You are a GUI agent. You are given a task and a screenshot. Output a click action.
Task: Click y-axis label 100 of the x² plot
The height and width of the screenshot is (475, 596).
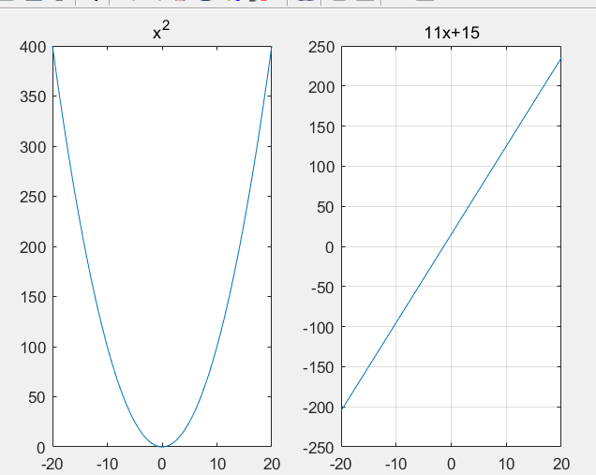(x=33, y=348)
